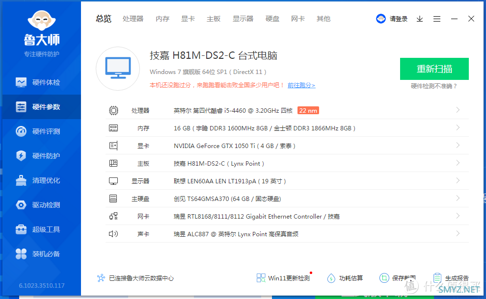This screenshot has width=486, height=299.
Task: Click RTL8168 Ethernet Controller text
Action: tap(257, 216)
